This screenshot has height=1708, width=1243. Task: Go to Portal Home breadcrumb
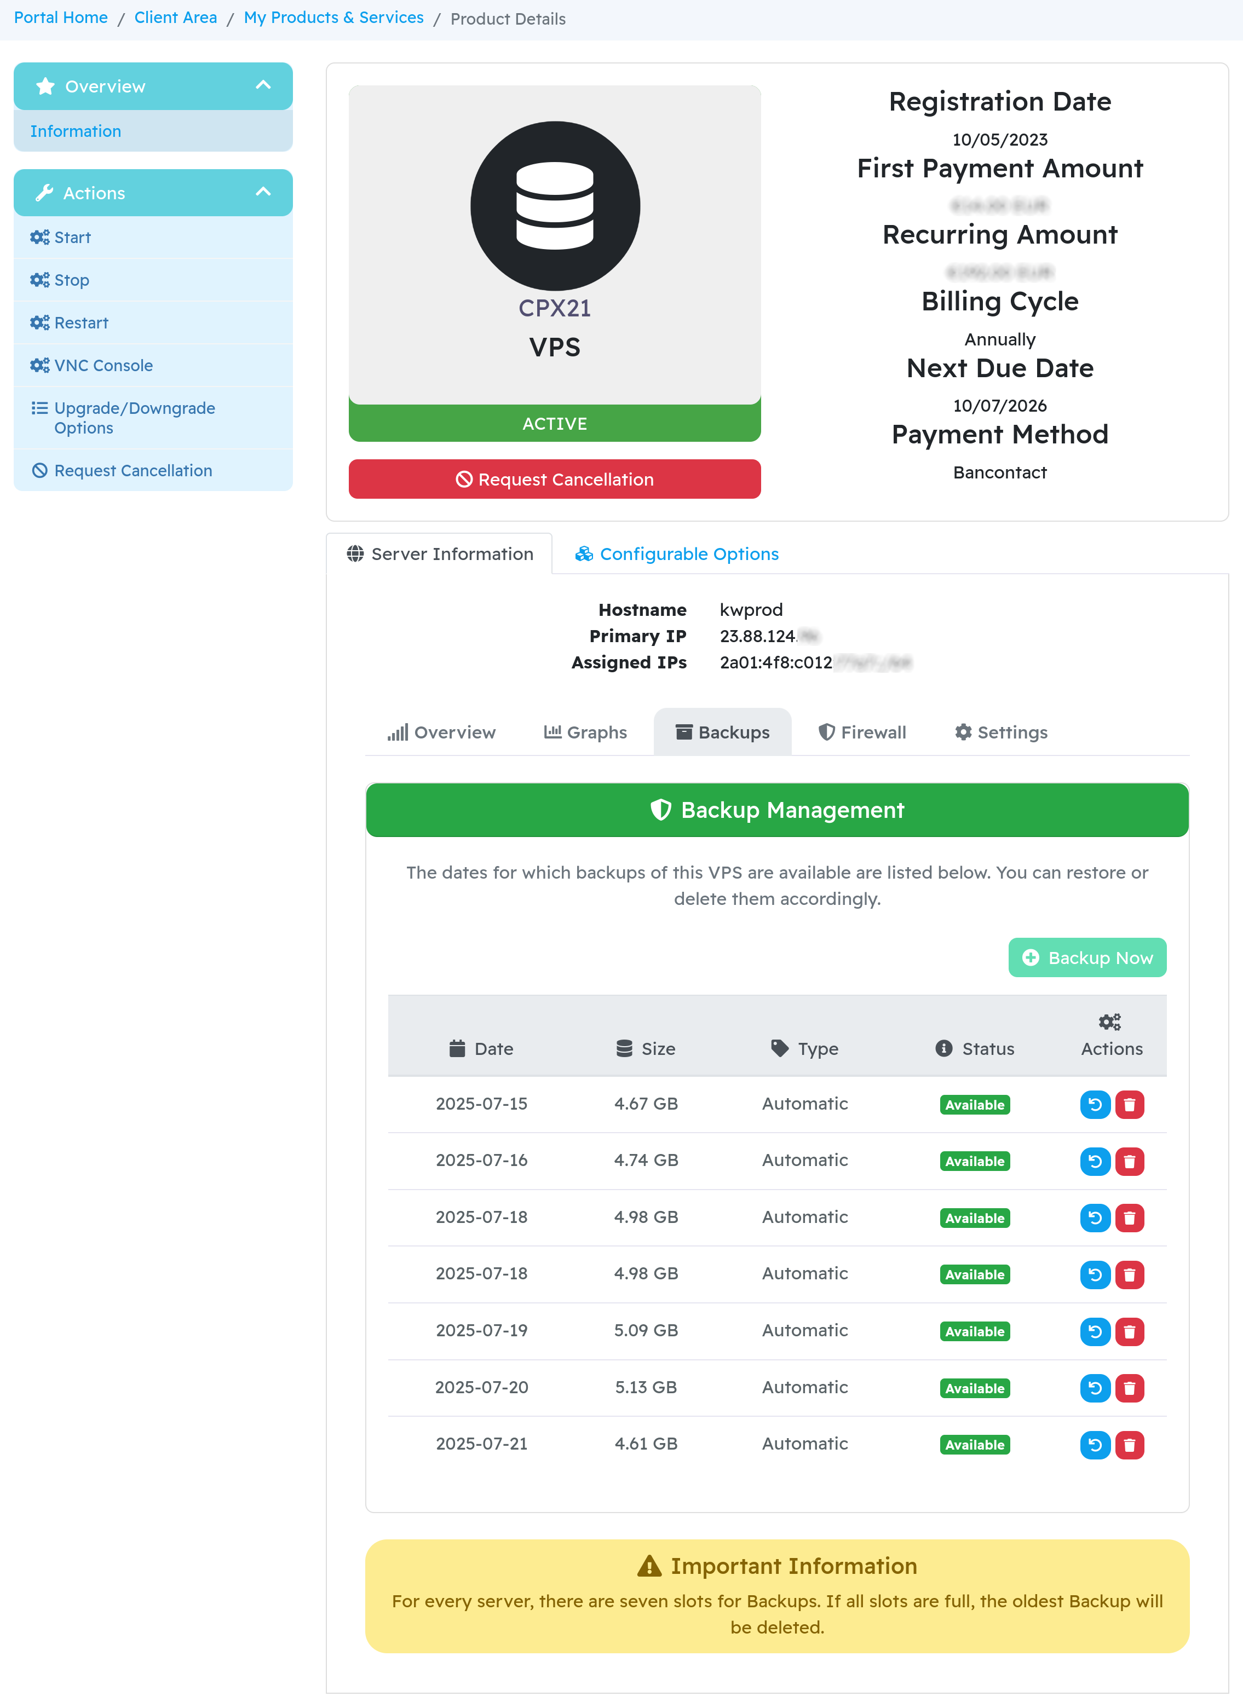point(61,18)
